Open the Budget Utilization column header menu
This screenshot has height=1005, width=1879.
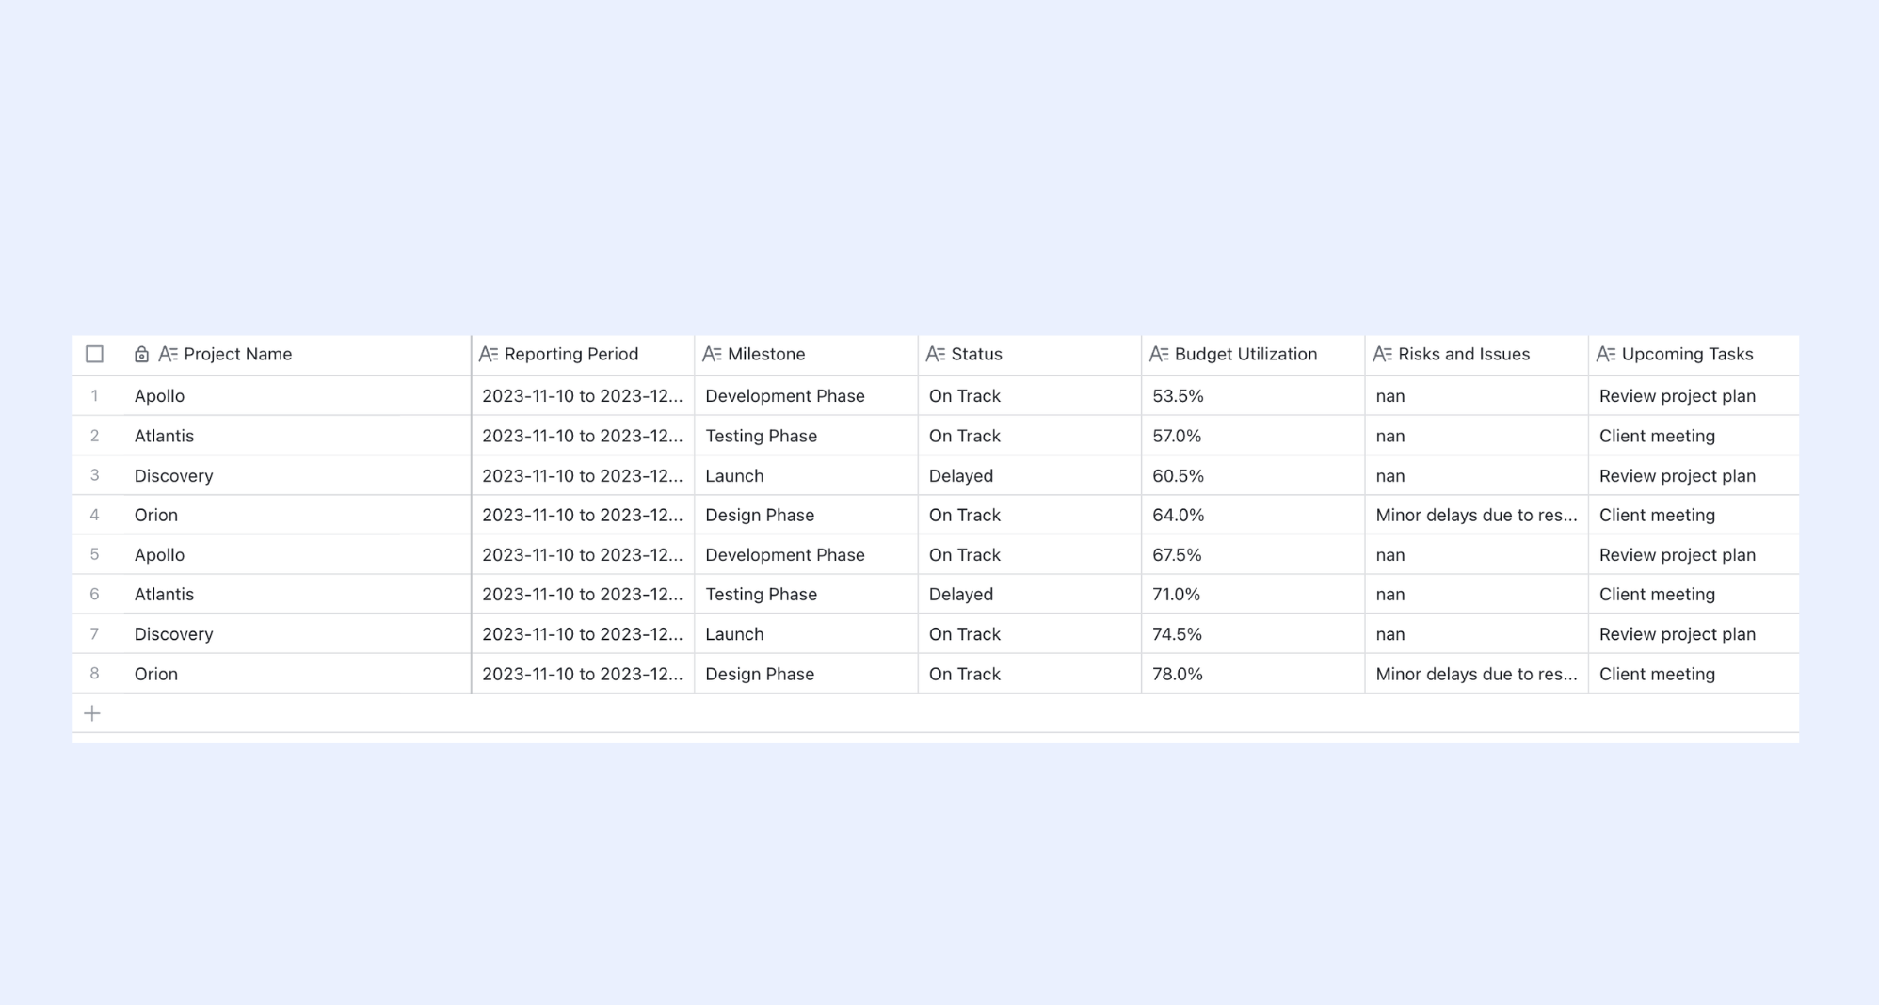click(1253, 355)
